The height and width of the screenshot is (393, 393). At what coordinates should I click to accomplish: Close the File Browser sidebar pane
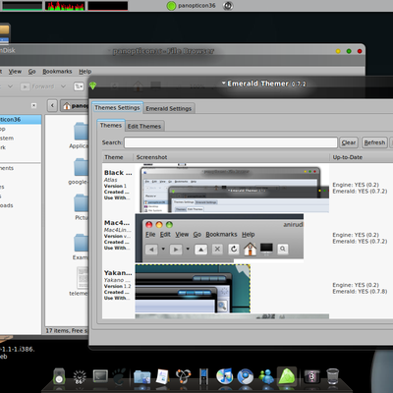pos(33,105)
